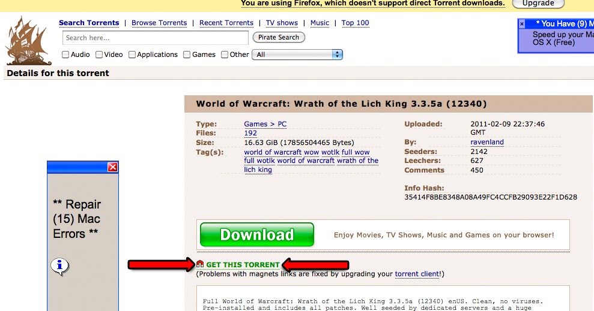Enable the Audio checkbox
This screenshot has height=311, width=594.
point(65,55)
